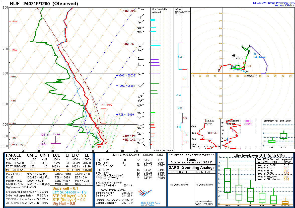Viewport: 295px width, 208px height.
Task: Click the FZL = 13869' freezing level label
Action: [x=127, y=115]
